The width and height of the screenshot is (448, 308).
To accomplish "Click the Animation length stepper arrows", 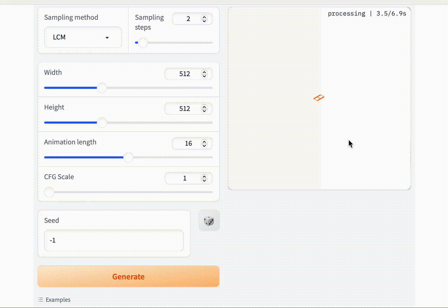I will [x=204, y=143].
